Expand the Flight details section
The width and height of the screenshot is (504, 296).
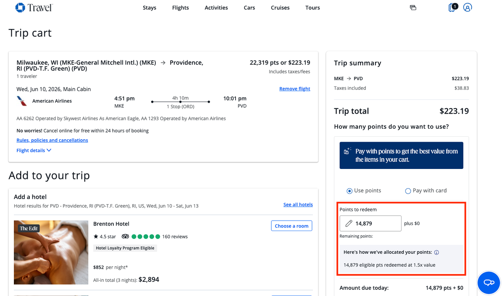[x=34, y=150]
